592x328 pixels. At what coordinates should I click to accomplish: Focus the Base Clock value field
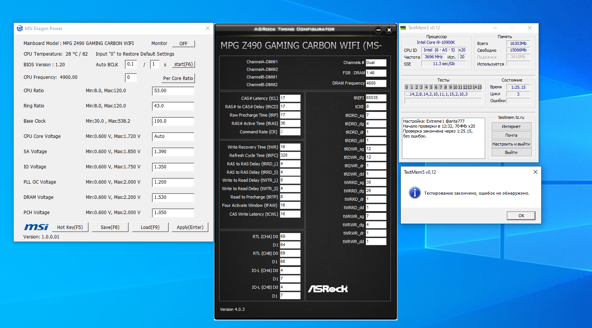coord(173,121)
